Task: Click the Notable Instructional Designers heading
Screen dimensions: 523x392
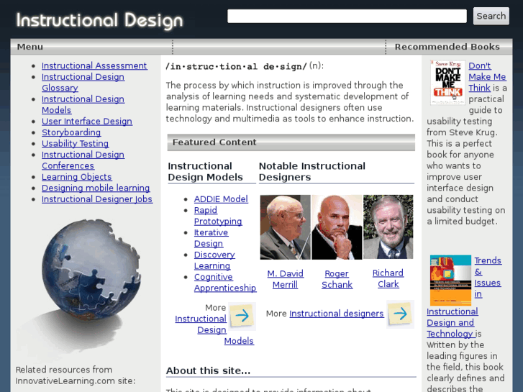Action: pyautogui.click(x=312, y=171)
